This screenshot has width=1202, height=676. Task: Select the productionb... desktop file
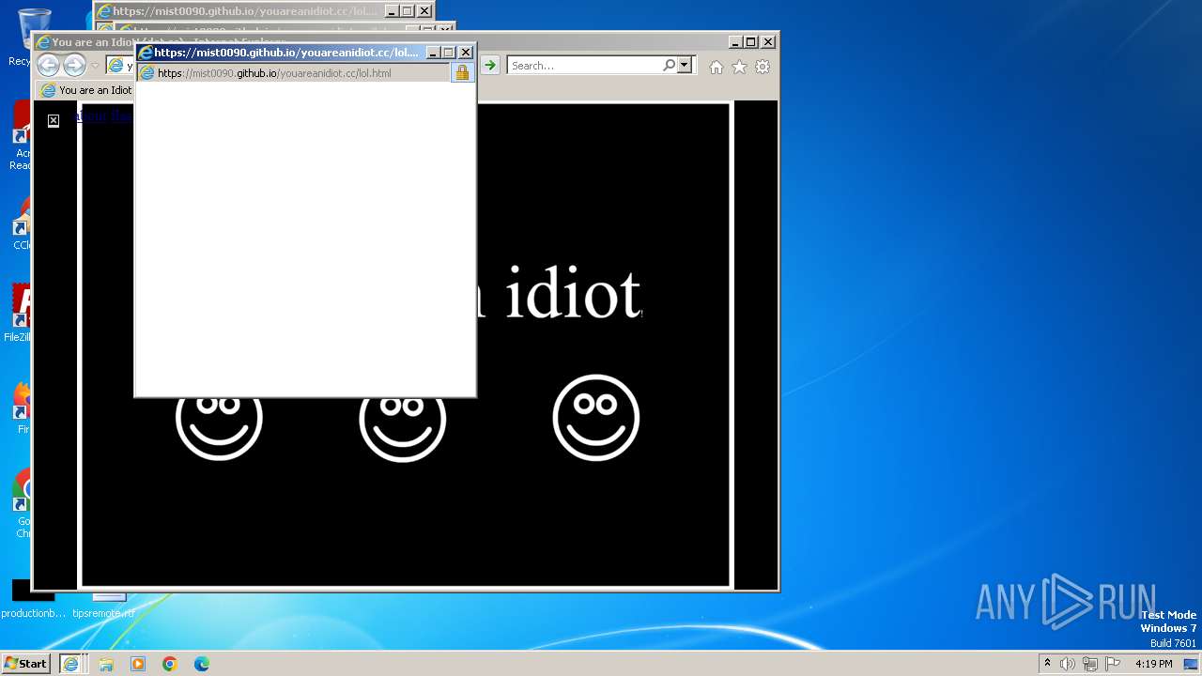pos(34,601)
